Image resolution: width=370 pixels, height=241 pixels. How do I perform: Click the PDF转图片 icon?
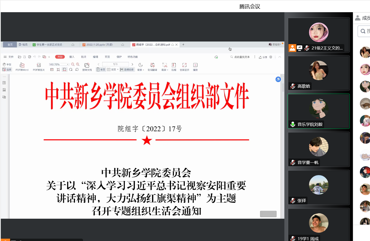pyautogui.click(x=39, y=65)
